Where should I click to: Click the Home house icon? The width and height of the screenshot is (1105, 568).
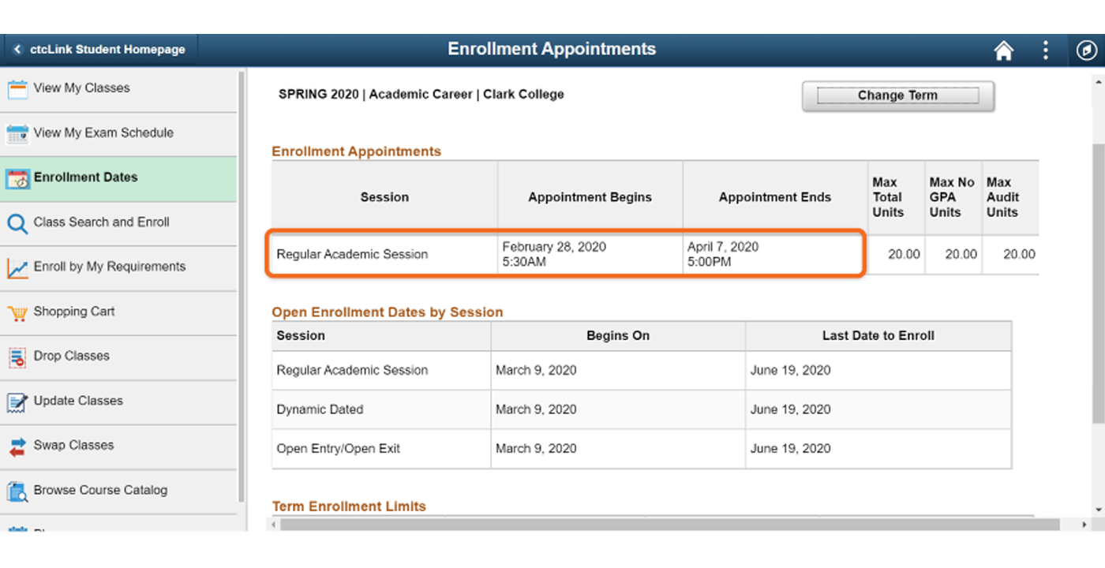[x=1003, y=50]
